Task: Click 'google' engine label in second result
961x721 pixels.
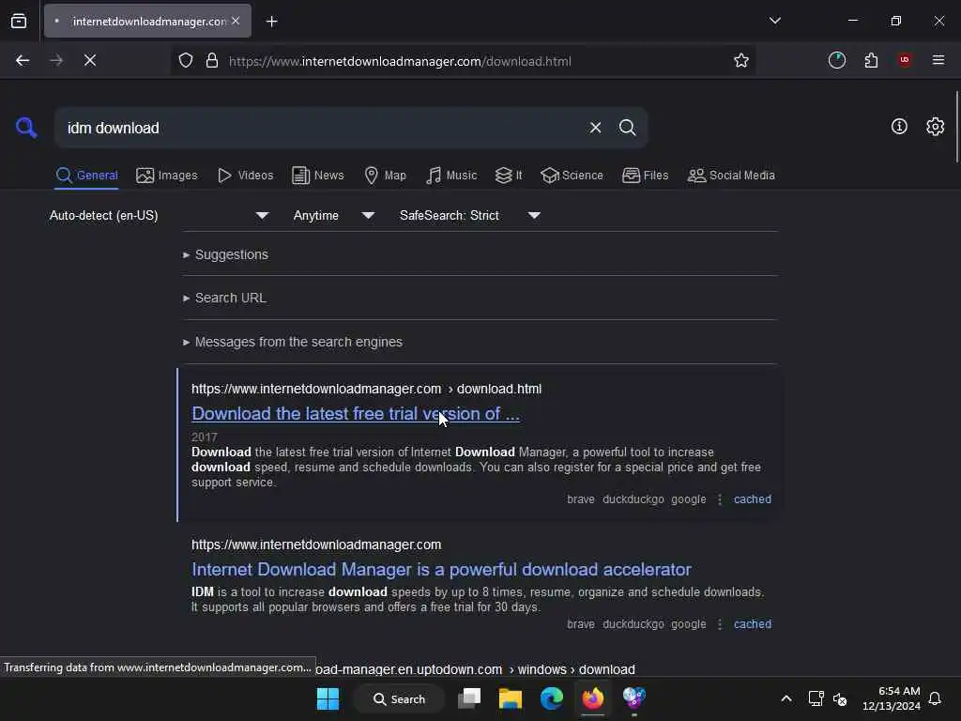Action: [688, 624]
